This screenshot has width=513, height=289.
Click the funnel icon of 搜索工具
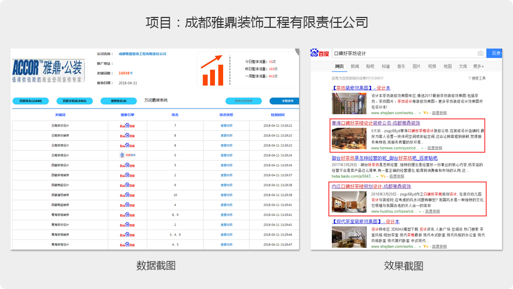469,79
